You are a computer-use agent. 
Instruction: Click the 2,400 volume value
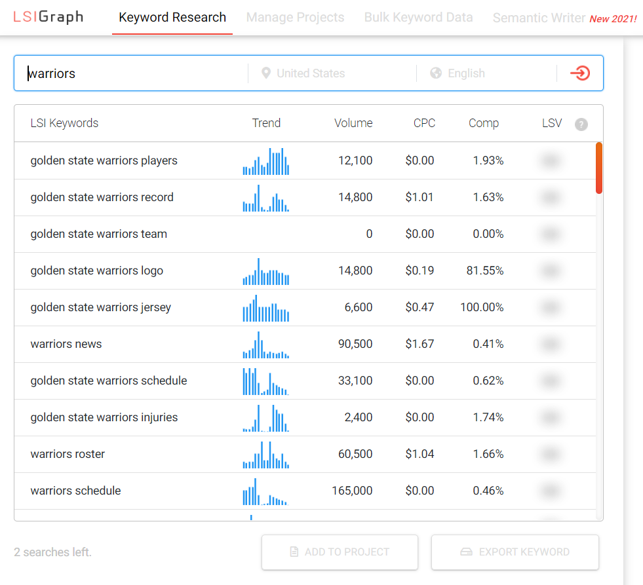[x=359, y=417]
